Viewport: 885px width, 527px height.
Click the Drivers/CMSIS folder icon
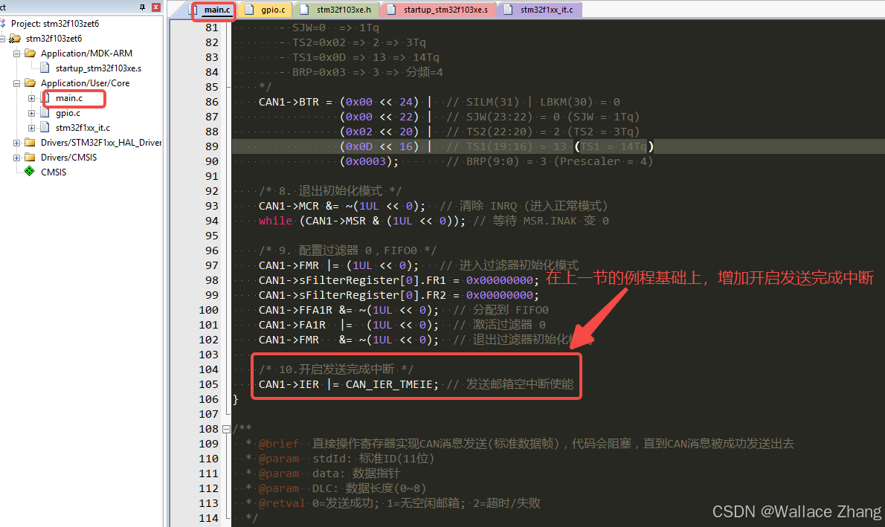pos(30,158)
